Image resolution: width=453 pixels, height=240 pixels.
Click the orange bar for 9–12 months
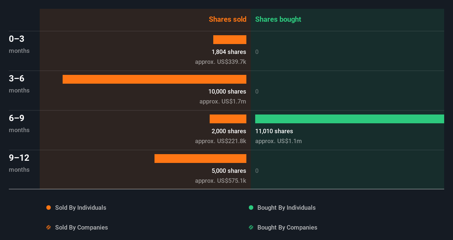200,159
